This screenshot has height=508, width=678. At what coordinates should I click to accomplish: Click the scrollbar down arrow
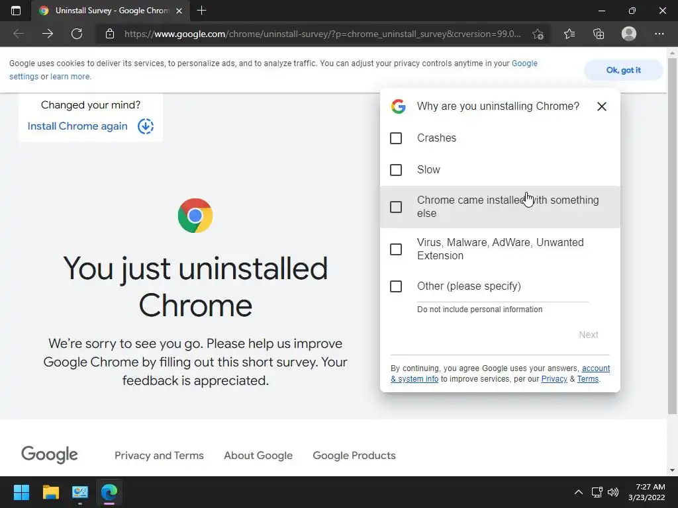pyautogui.click(x=672, y=470)
